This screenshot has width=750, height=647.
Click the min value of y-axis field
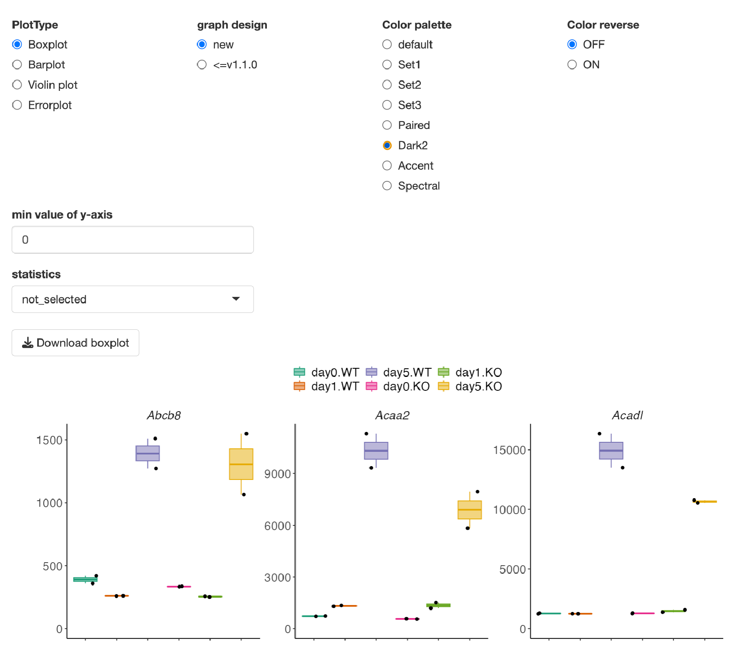point(133,240)
